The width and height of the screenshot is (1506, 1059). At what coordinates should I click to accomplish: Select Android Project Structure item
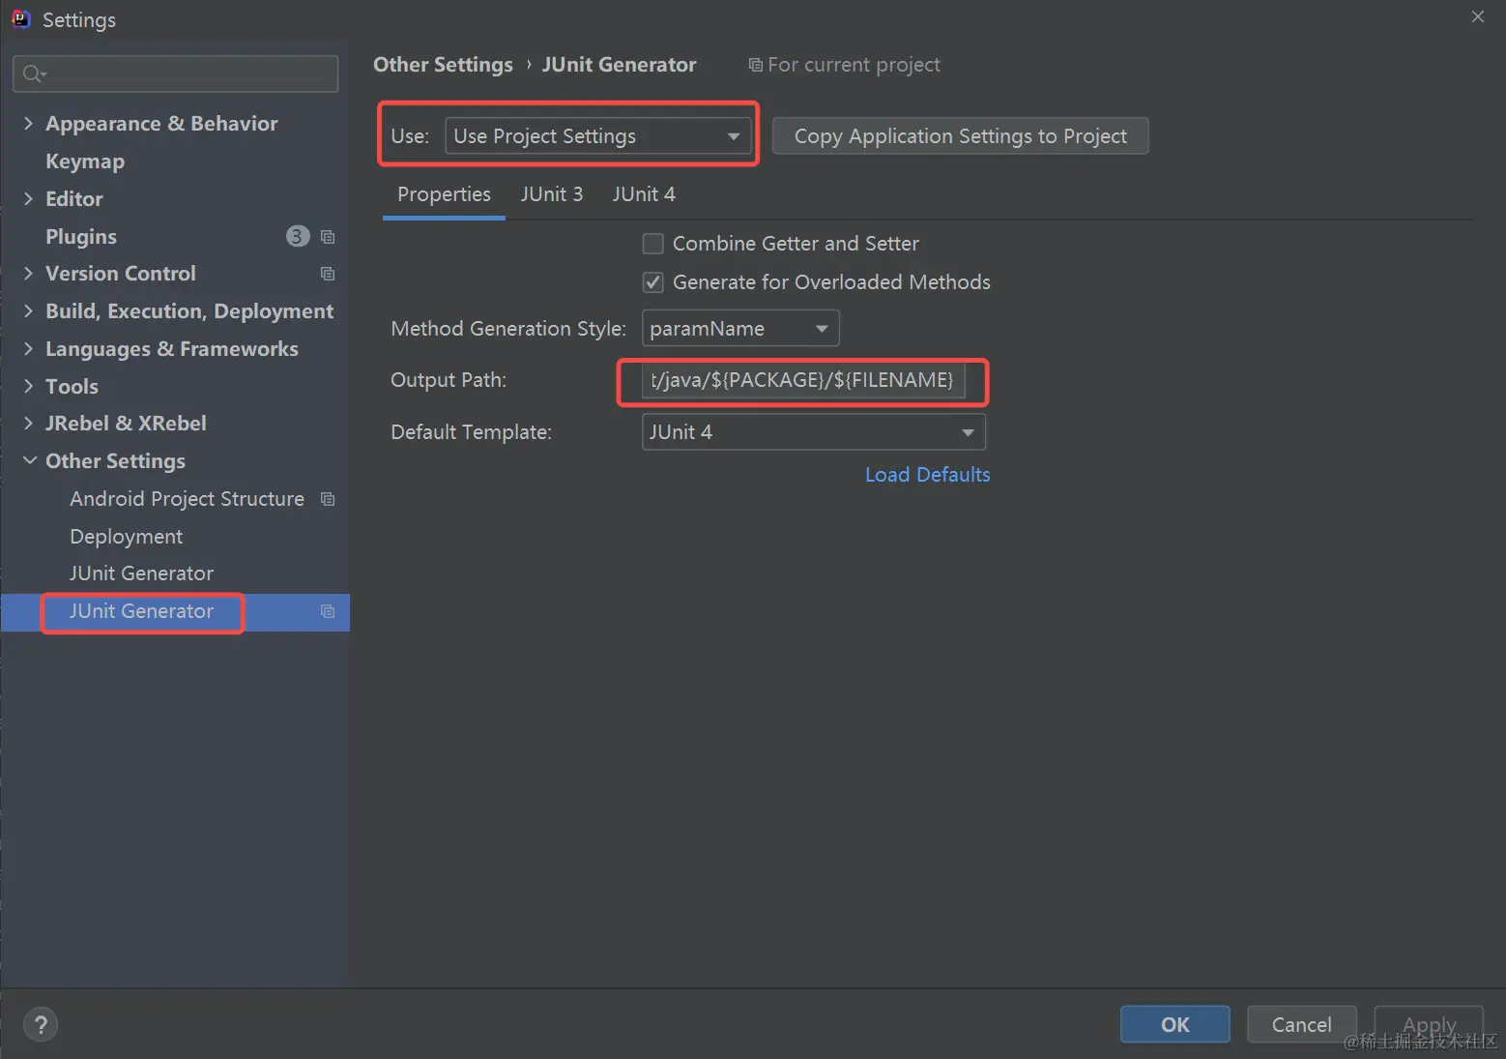pos(187,499)
